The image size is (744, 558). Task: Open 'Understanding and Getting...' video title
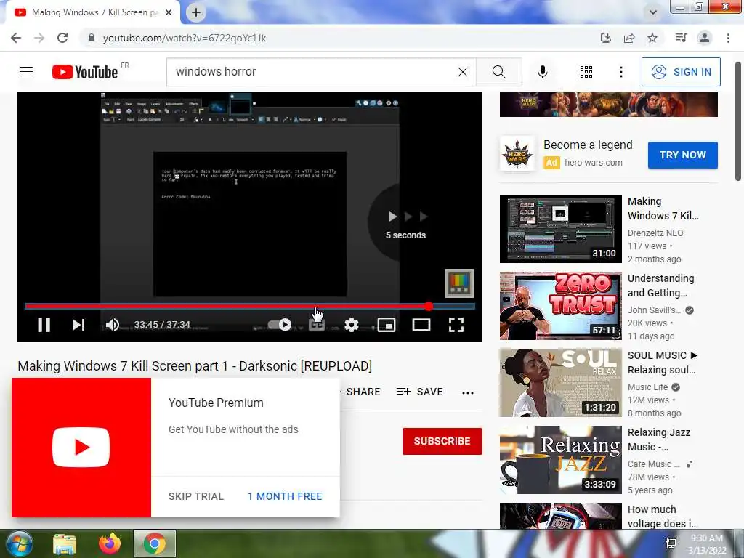tap(660, 286)
